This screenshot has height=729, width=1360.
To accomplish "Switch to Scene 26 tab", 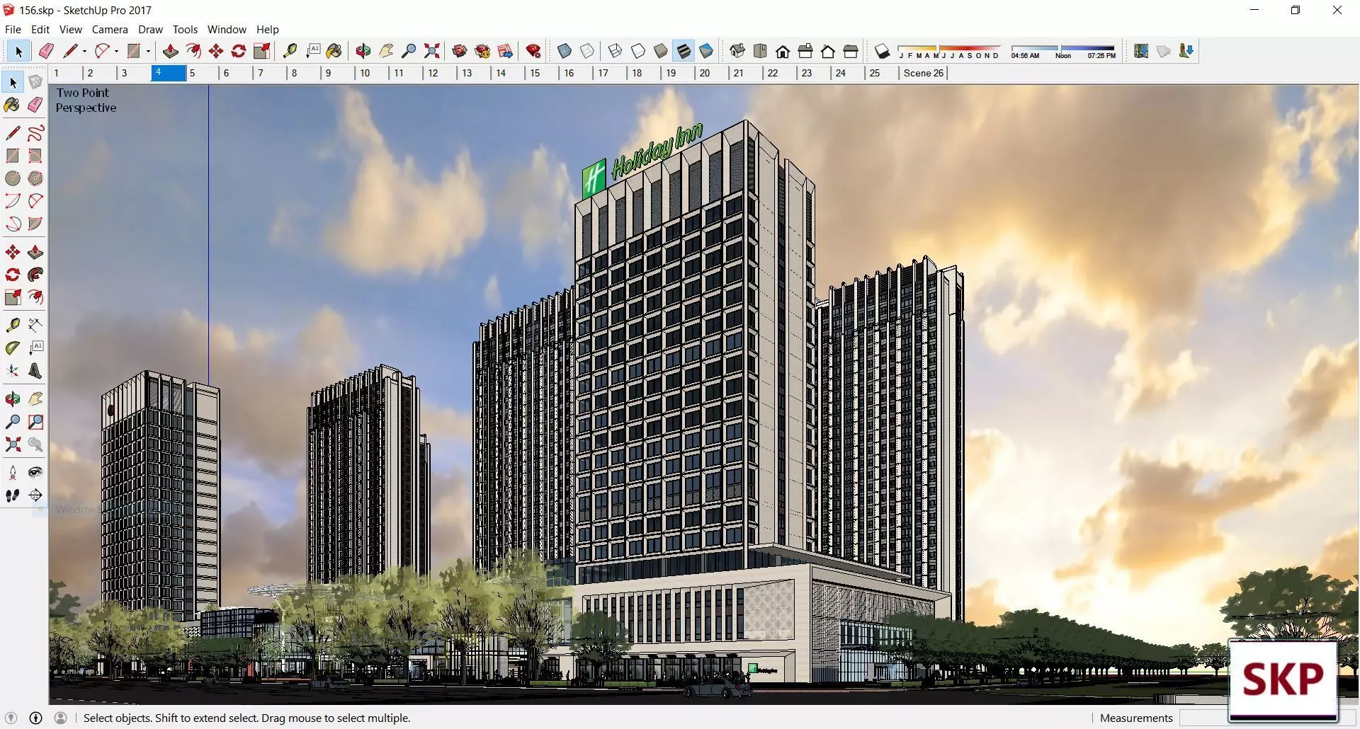I will tap(923, 73).
